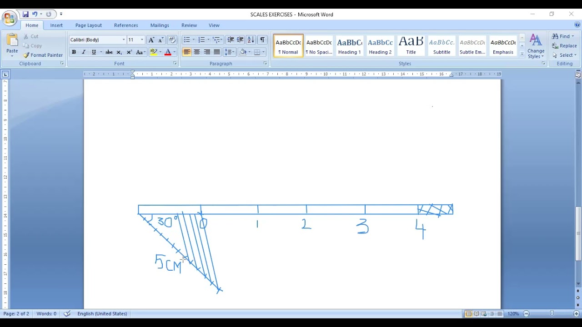Cut the selection
Viewport: 582px width, 327px height.
[31, 36]
